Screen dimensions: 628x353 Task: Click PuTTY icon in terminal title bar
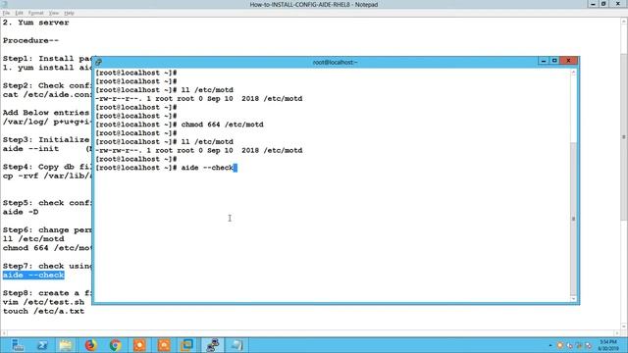pyautogui.click(x=98, y=62)
